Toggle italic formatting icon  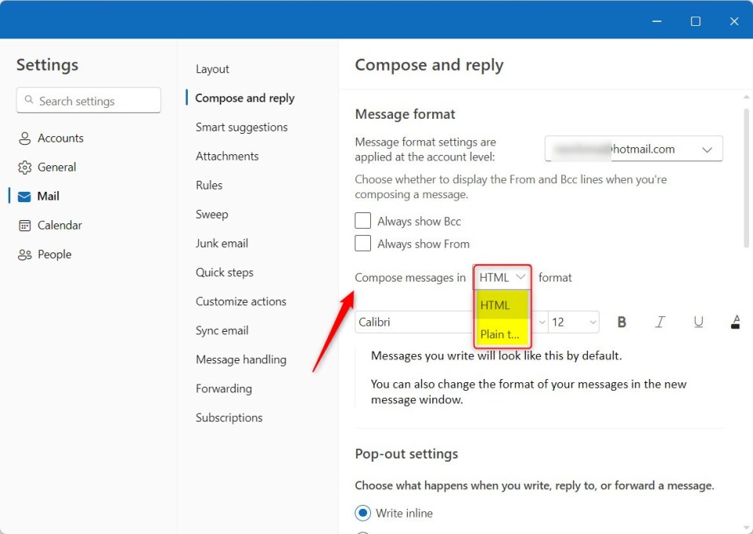tap(660, 322)
